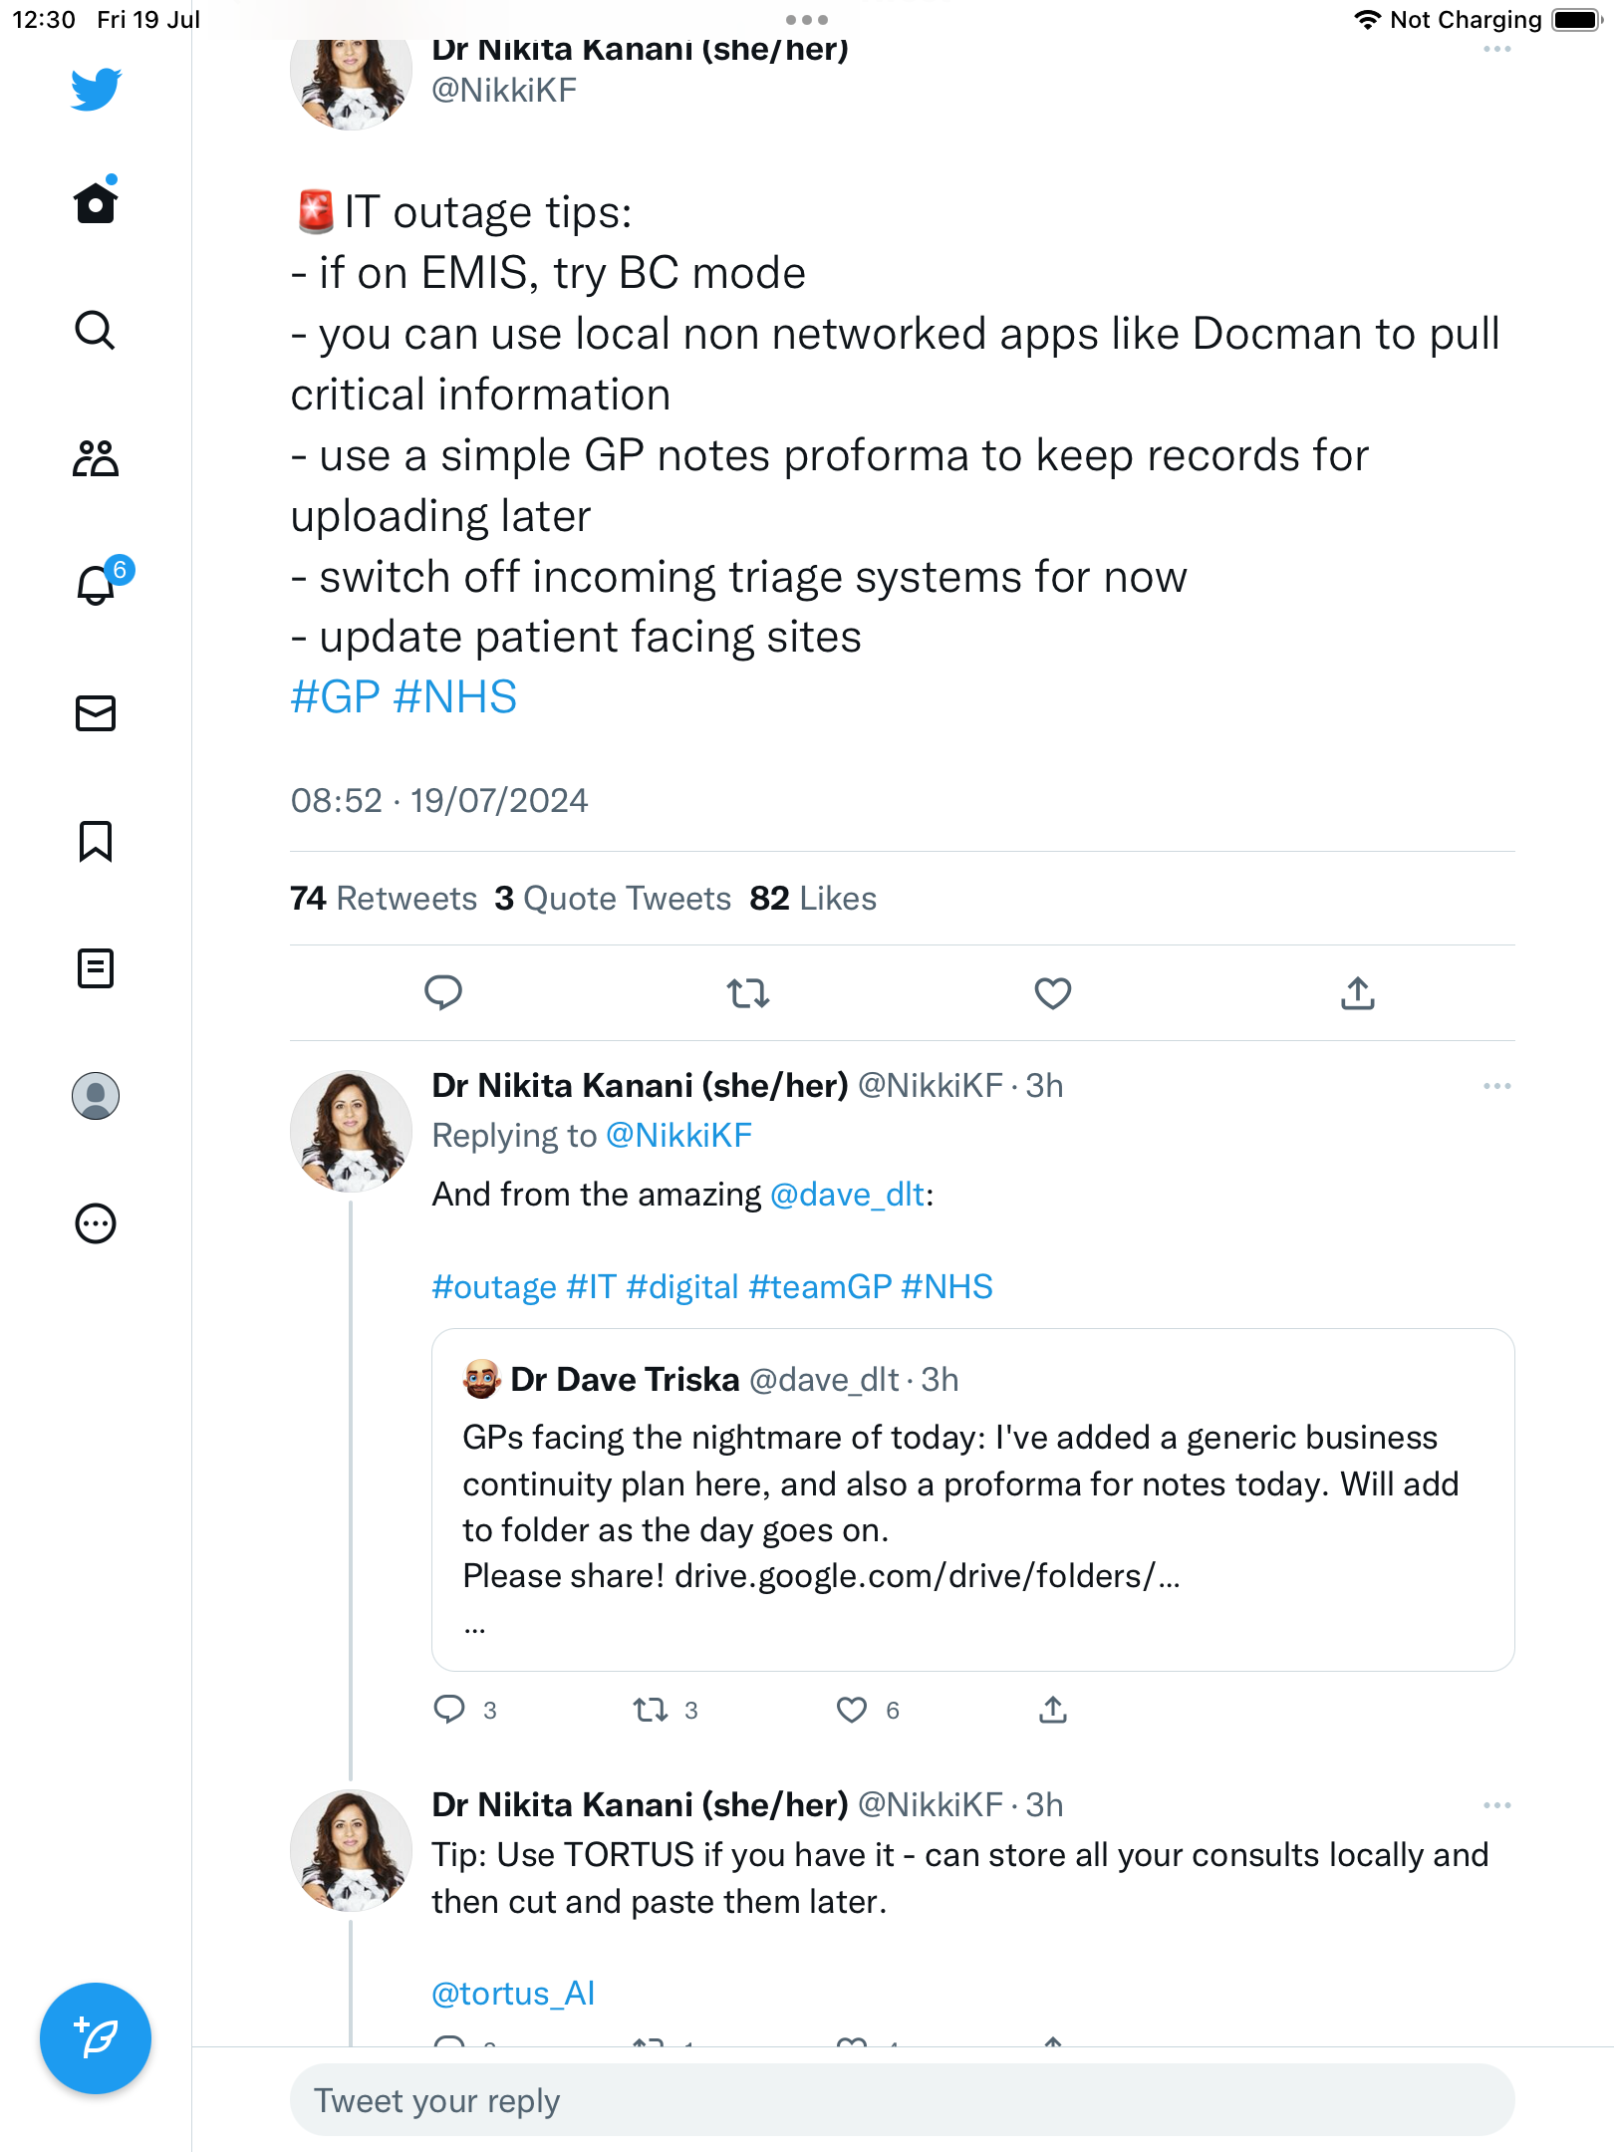Like the main IT outage tips tweet
1614x2152 pixels.
[1052, 993]
